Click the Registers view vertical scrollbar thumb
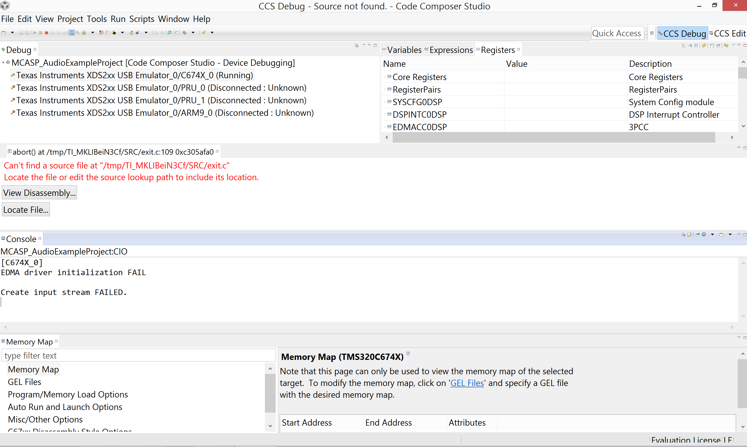 [x=742, y=73]
